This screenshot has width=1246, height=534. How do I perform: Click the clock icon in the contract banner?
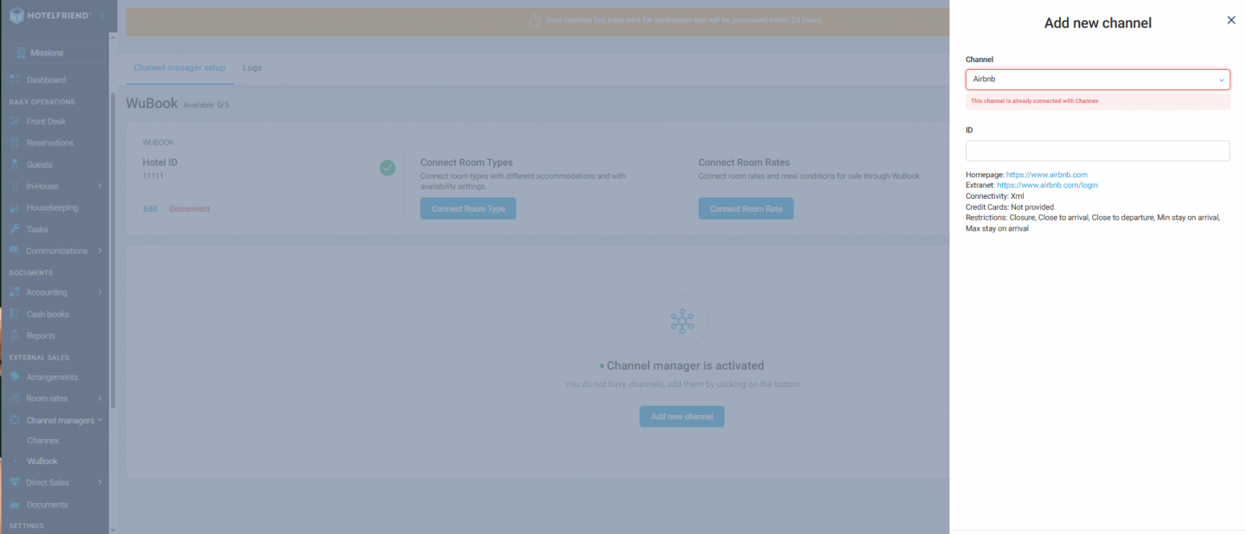[x=535, y=20]
